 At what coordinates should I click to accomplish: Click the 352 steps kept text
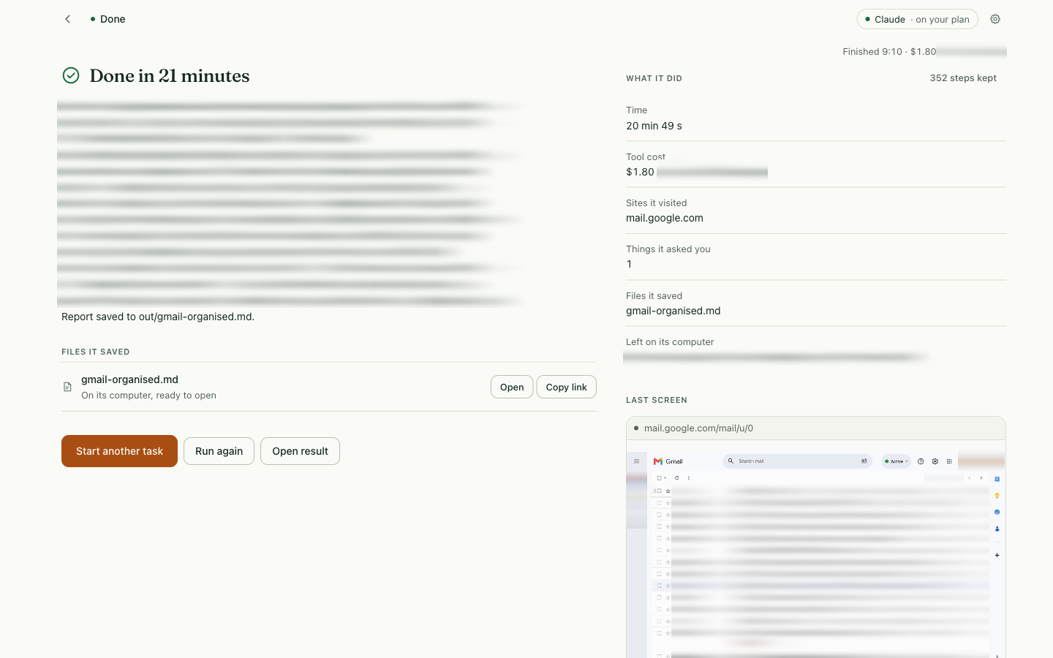[963, 78]
